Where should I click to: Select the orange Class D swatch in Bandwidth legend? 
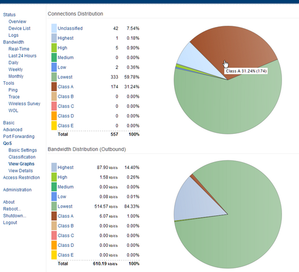(54, 245)
